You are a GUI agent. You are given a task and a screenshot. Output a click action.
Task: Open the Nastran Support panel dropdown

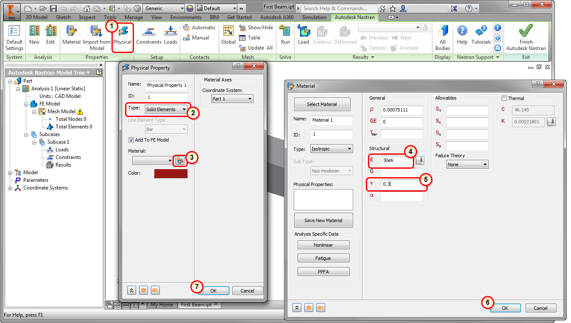point(478,57)
